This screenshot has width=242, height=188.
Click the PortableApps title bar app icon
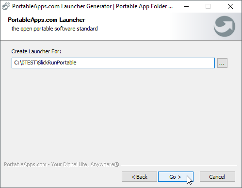(x=6, y=6)
